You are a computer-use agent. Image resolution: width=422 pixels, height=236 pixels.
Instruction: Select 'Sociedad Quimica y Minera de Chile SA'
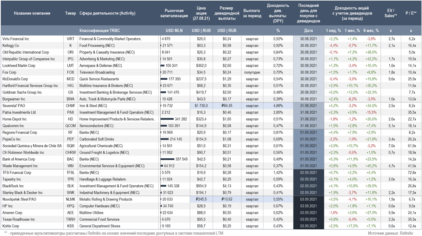(32, 146)
